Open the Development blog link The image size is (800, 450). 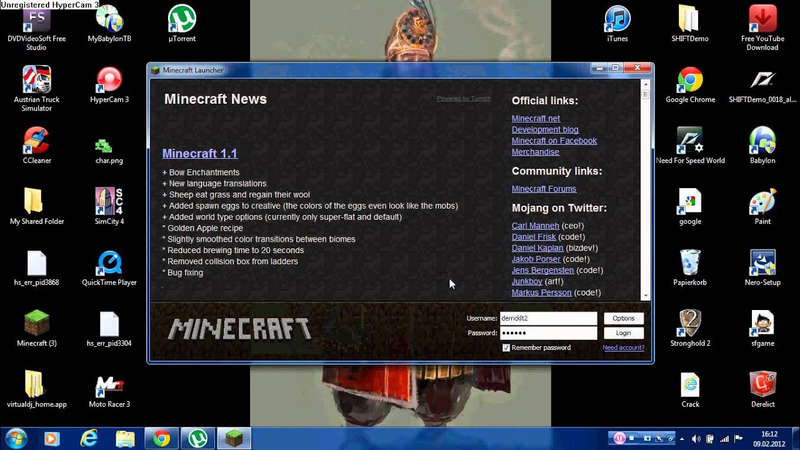pos(545,129)
